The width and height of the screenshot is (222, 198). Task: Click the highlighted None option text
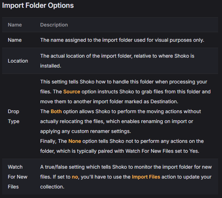coord(74,141)
